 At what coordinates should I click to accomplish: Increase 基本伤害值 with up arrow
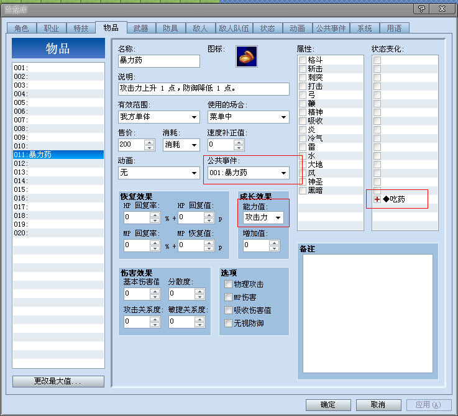point(155,291)
